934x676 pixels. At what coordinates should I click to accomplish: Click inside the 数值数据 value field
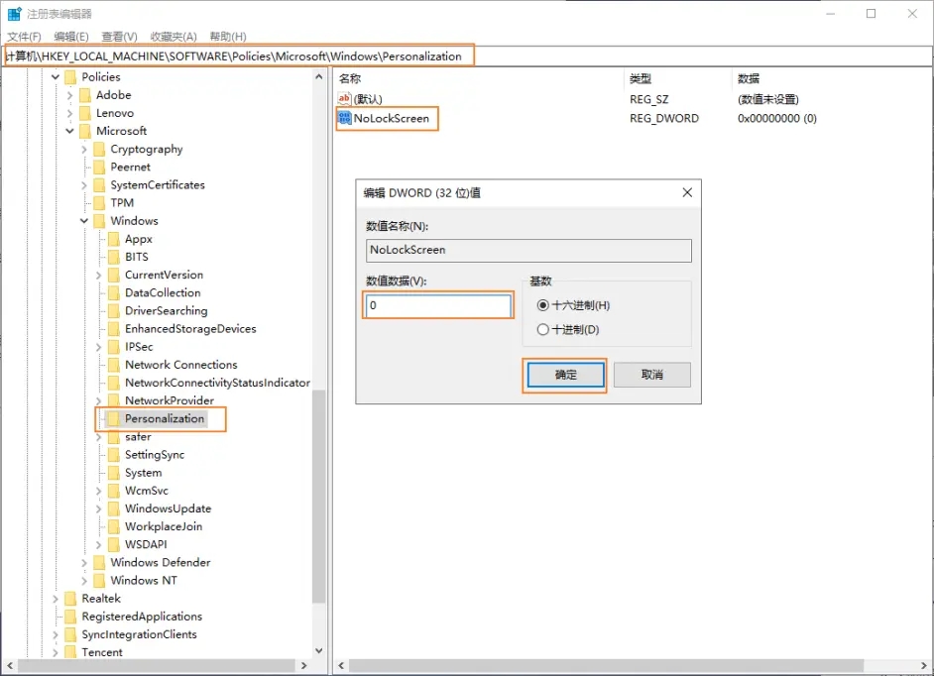(x=437, y=304)
